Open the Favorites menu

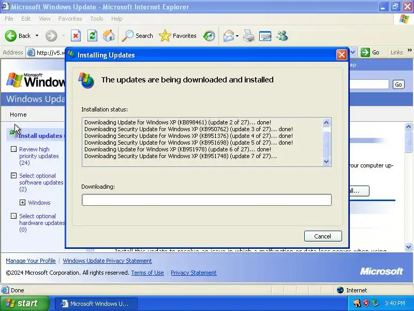click(70, 19)
